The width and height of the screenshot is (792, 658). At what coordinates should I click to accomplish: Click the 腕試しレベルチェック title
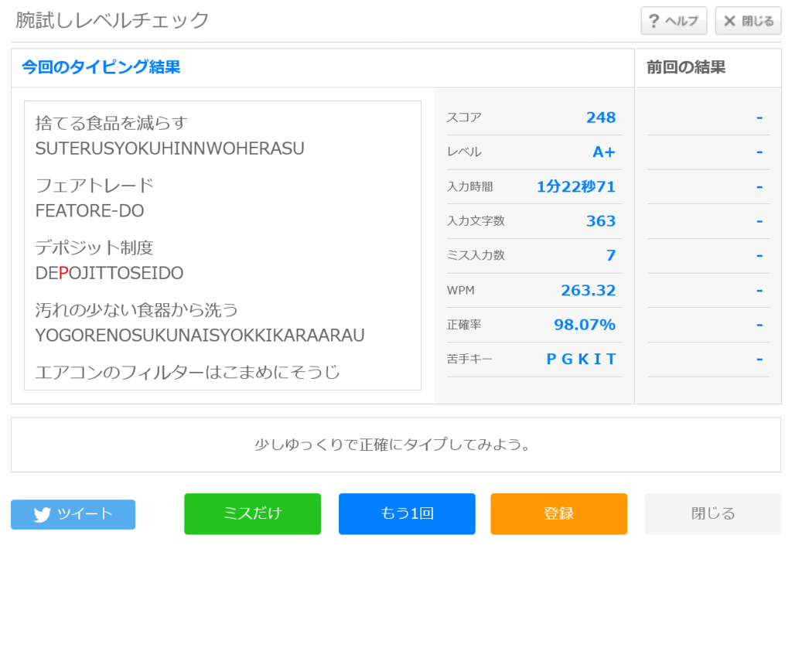[113, 20]
